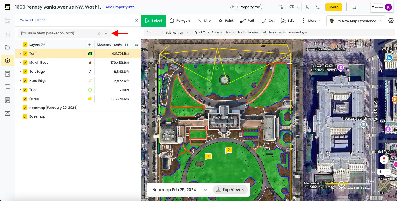Open the map note marker labeled 1
The width and height of the screenshot is (397, 201).
(208, 157)
